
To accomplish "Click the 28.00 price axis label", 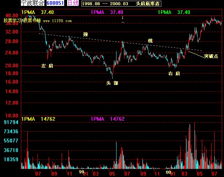I will click(12, 42).
